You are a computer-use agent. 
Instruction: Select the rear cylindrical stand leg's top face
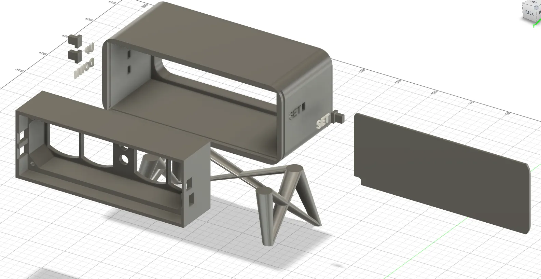tap(294, 168)
